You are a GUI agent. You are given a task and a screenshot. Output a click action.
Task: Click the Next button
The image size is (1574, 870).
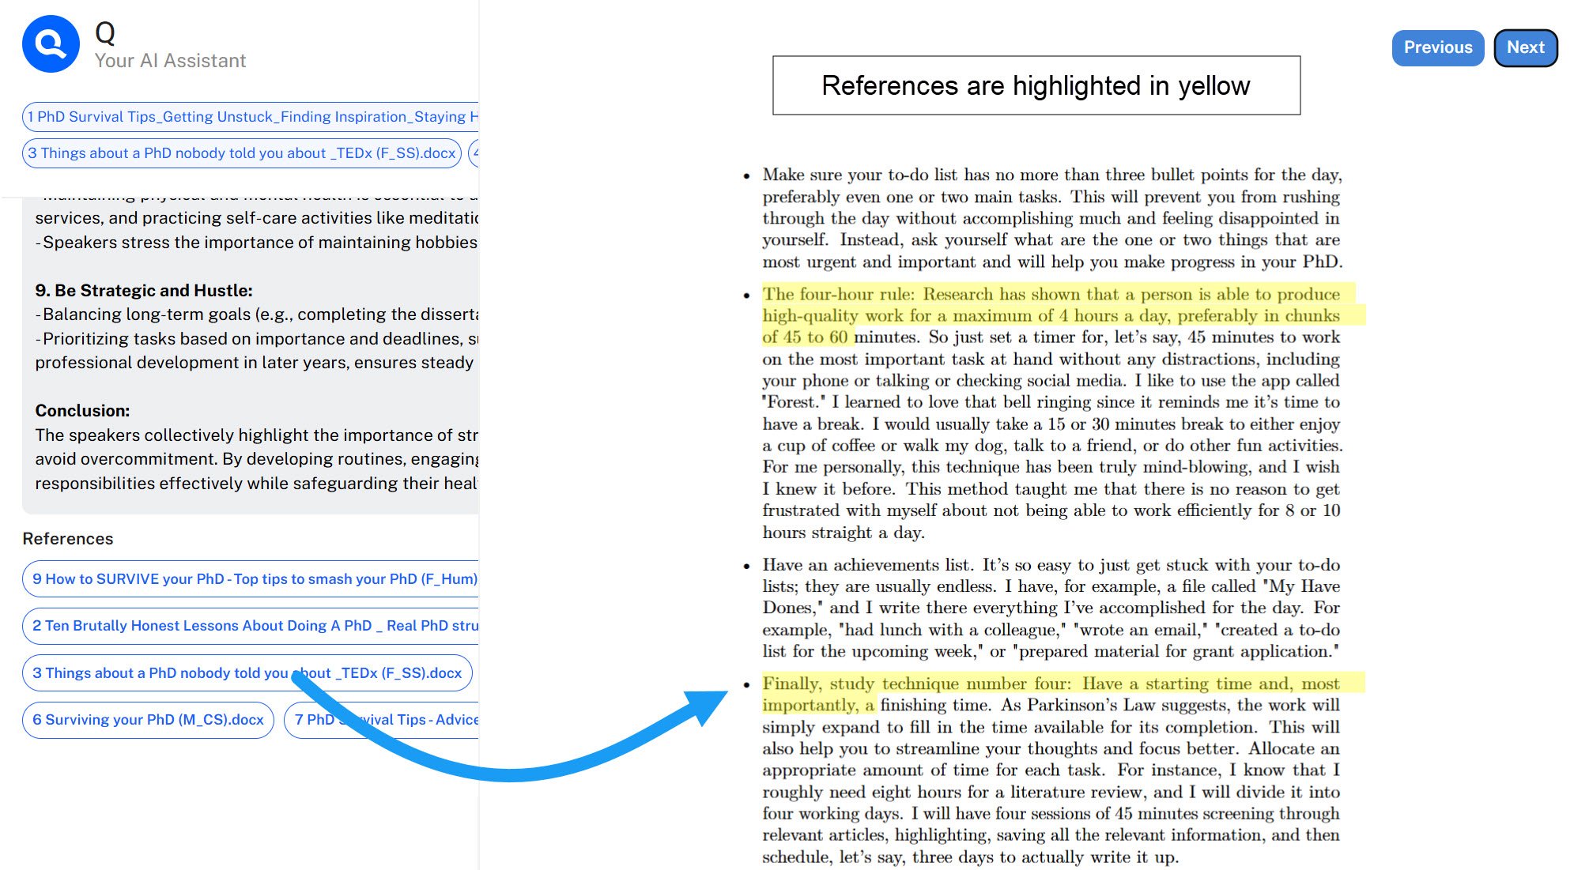click(x=1525, y=47)
